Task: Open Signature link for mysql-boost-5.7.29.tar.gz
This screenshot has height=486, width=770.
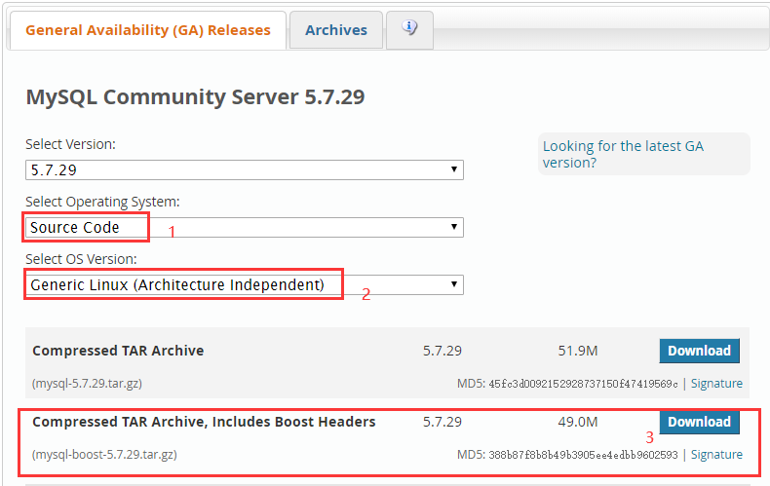Action: click(x=716, y=455)
